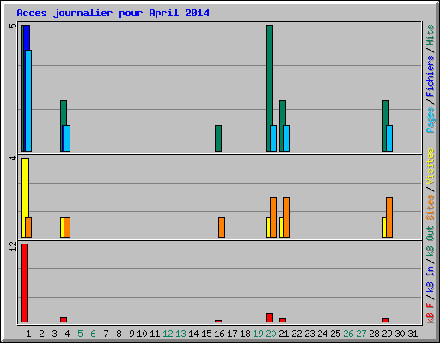Click the title 'Acces journalier pour April 2014'
Screen dimensions: 440x343
click(113, 13)
